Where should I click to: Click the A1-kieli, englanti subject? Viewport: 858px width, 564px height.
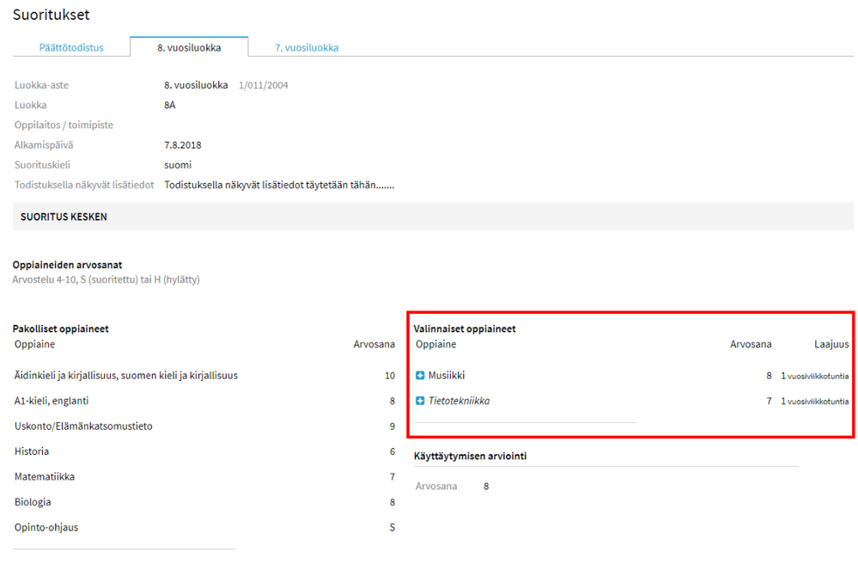[x=52, y=401]
